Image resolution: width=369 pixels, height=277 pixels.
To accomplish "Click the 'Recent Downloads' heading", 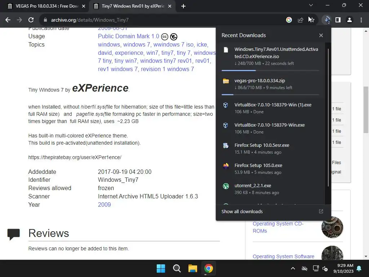I will 244,35.
